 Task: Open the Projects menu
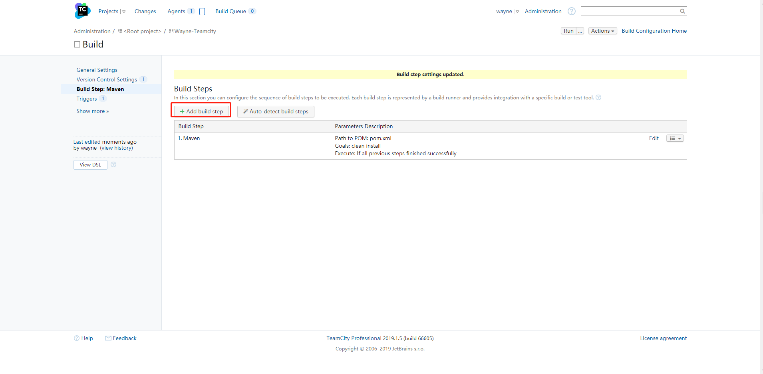108,11
